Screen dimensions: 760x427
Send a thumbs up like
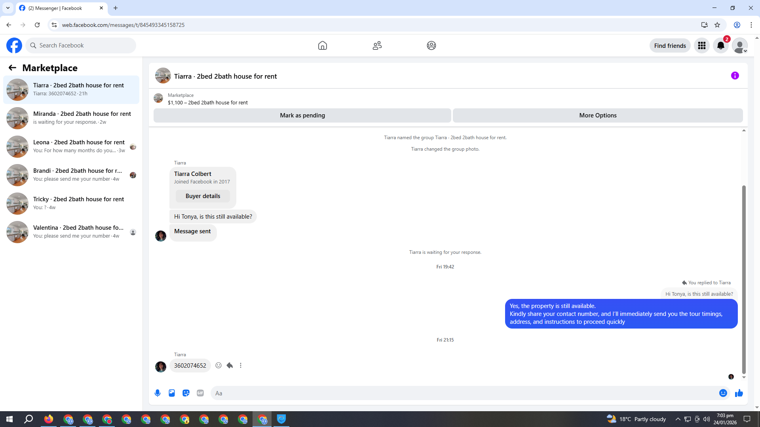739,393
